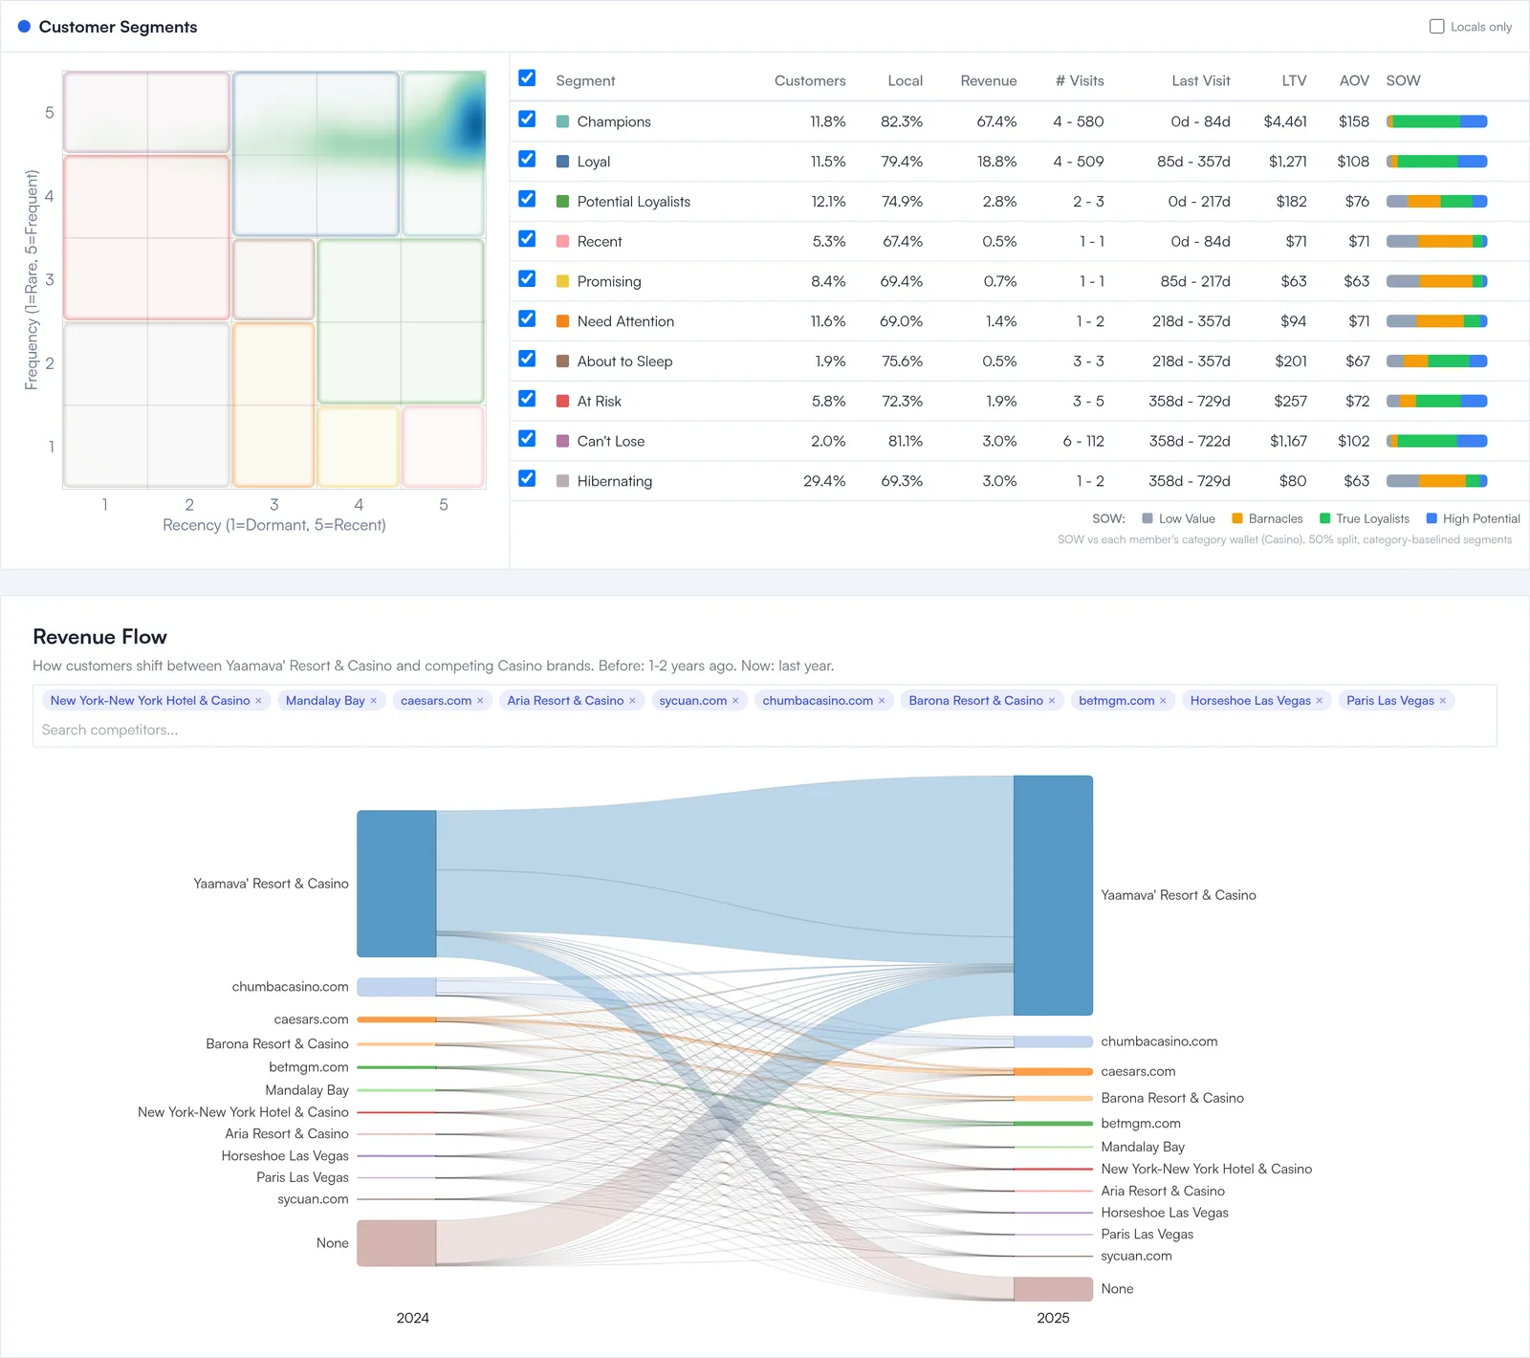
Task: Select the 2025 caesars.com node
Action: [x=1053, y=1072]
